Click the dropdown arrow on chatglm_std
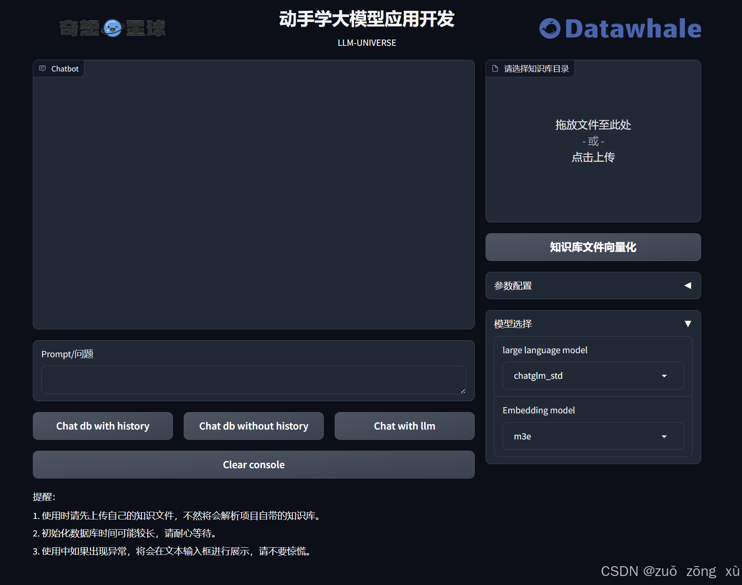 point(664,376)
